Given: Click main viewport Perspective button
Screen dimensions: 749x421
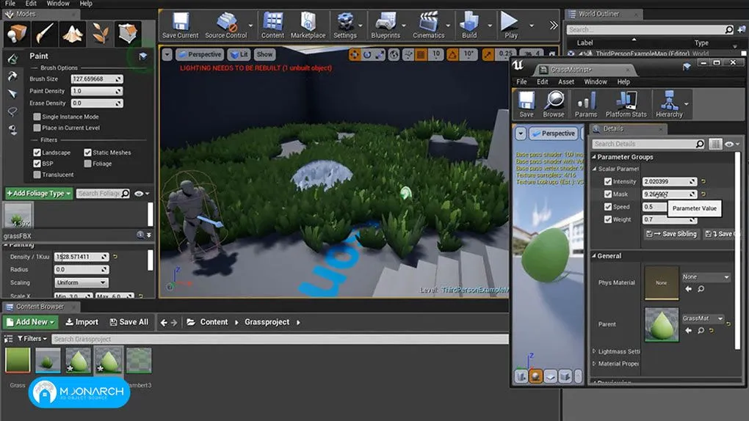Looking at the screenshot, I should pos(199,54).
